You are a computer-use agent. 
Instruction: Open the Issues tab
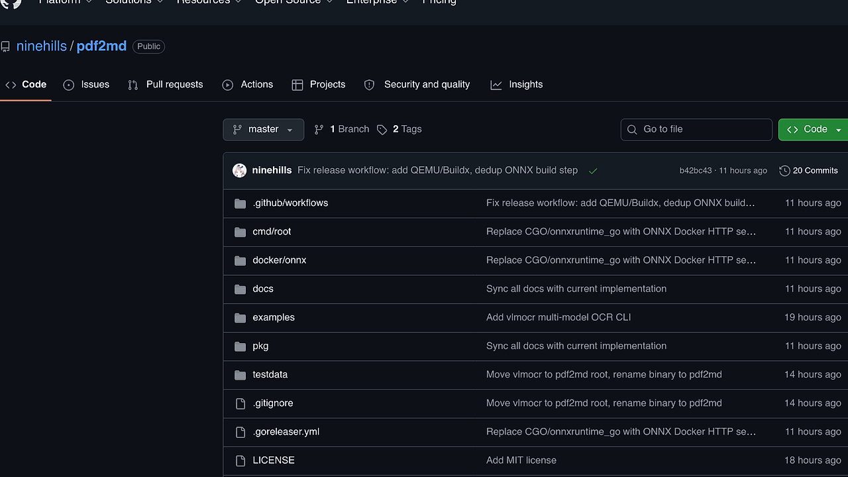pos(86,85)
